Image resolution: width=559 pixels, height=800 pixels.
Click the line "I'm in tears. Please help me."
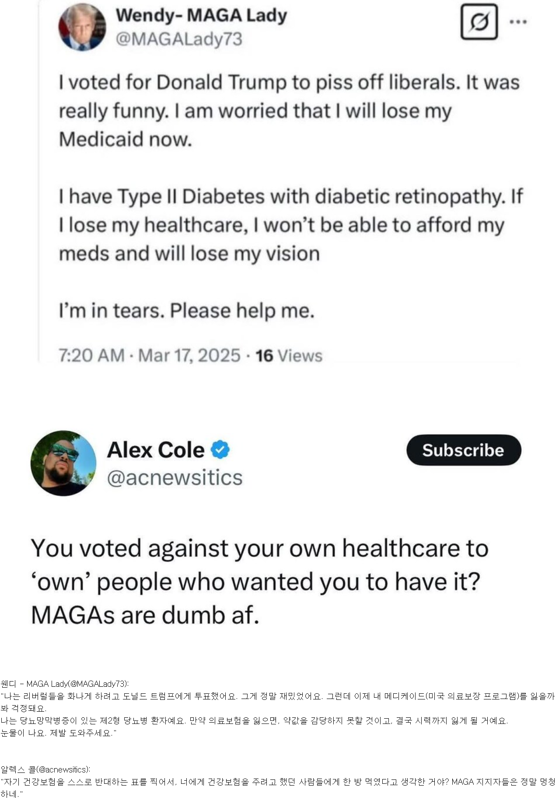coord(187,311)
